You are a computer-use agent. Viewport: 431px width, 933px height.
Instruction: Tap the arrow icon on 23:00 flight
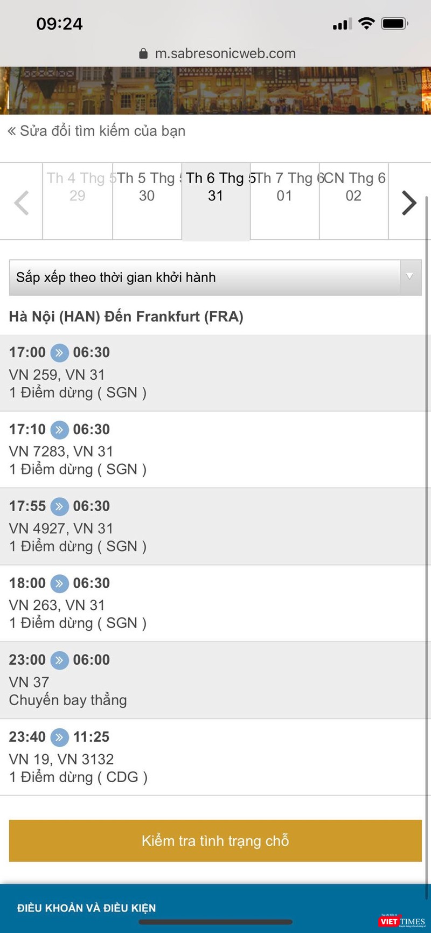(x=59, y=660)
